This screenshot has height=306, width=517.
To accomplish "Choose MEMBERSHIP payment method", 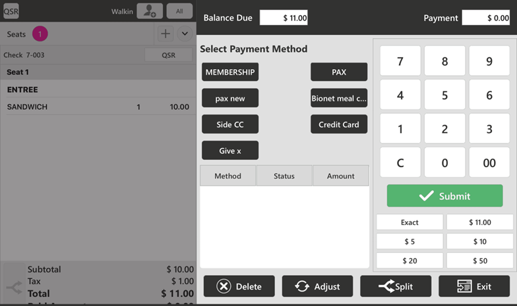I will pos(230,72).
